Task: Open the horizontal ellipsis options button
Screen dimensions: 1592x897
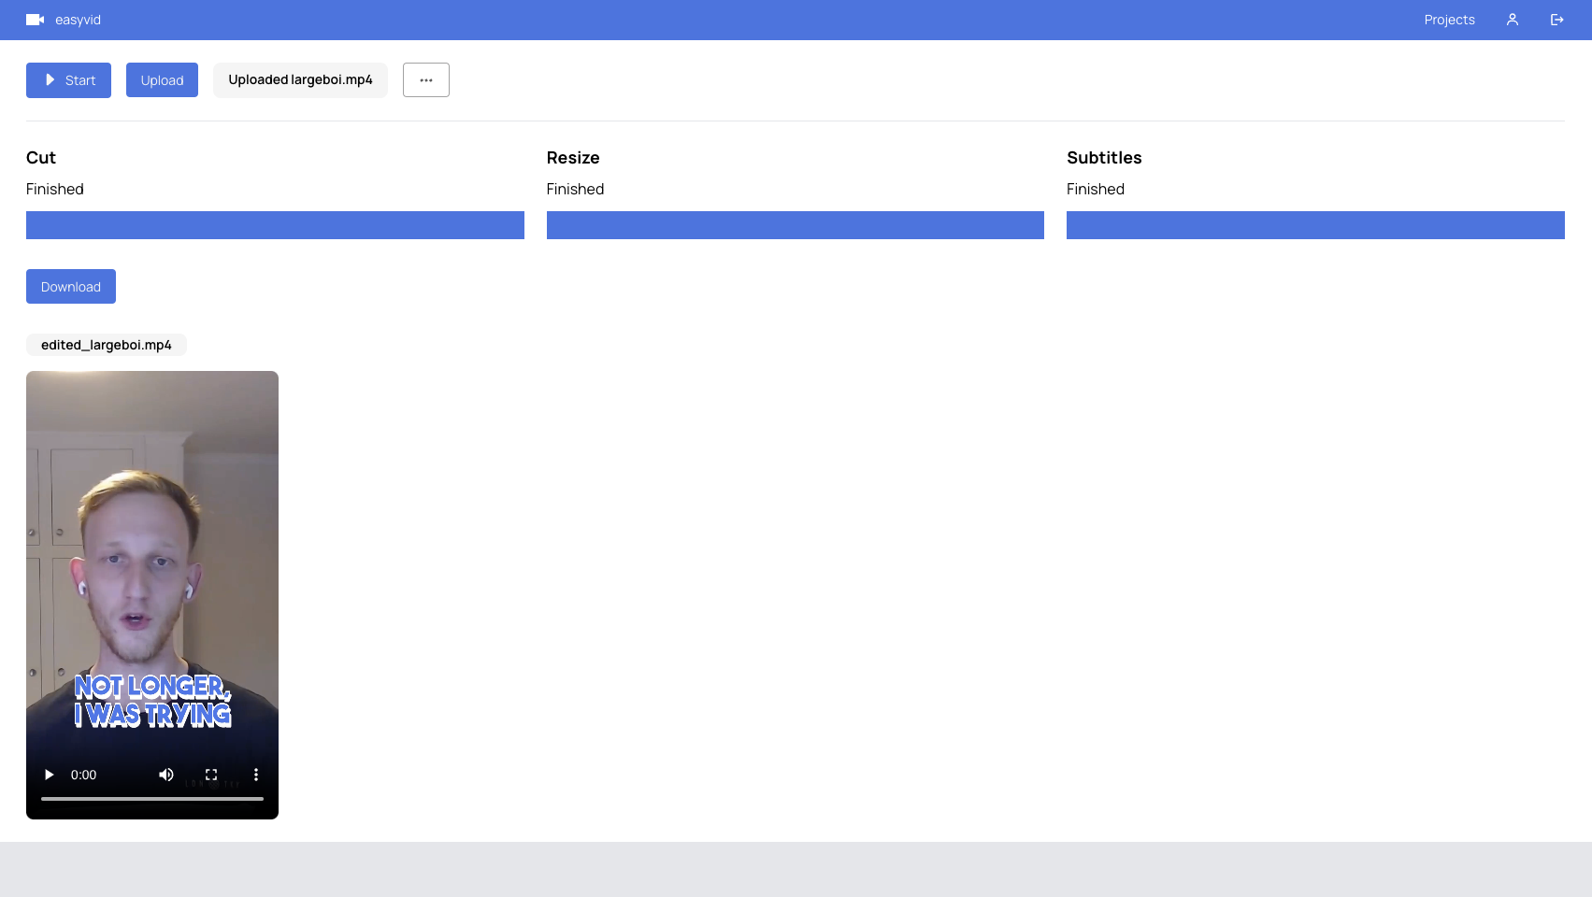Action: tap(425, 80)
